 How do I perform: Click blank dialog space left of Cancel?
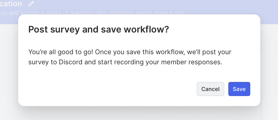[x=114, y=89]
